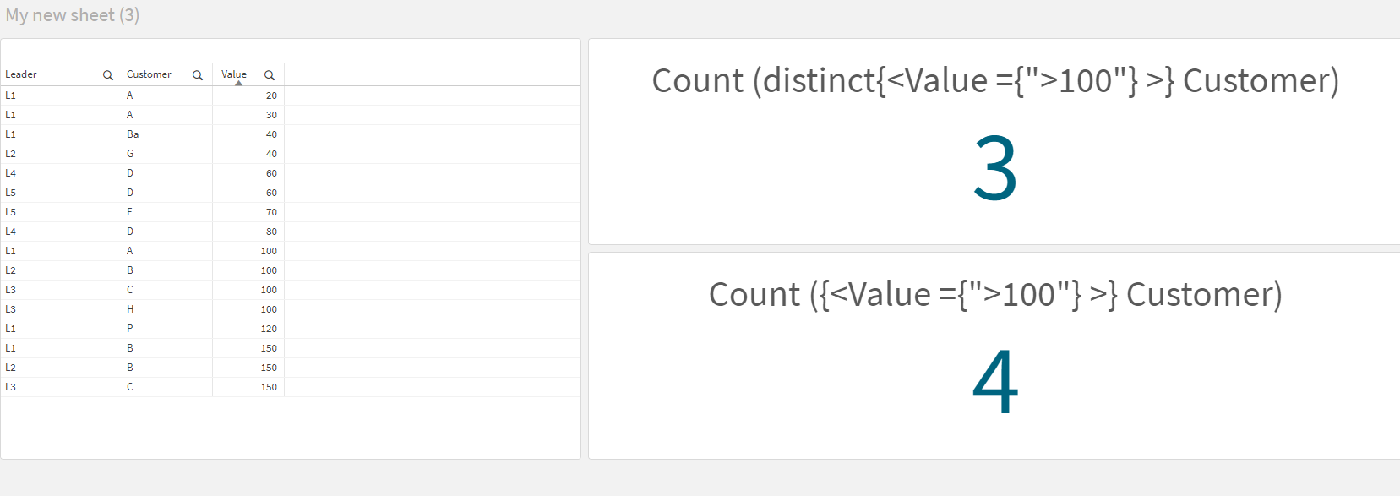
Task: Click the Count distinct Customer KPI title
Action: coord(995,81)
